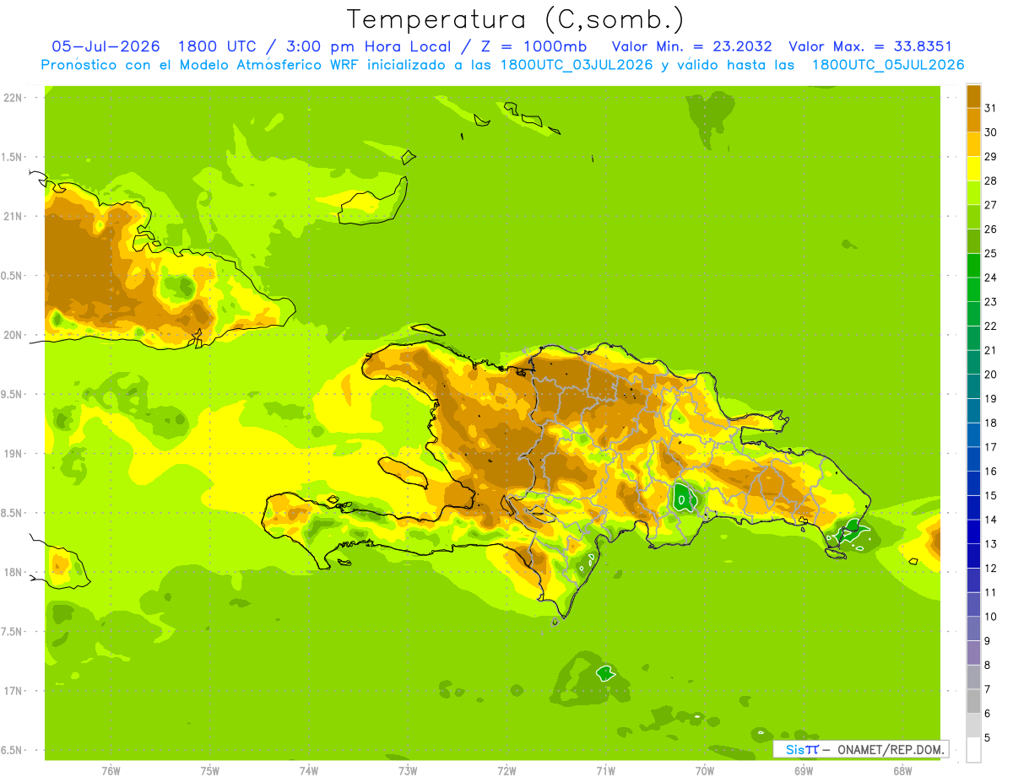Viewport: 1013px width, 782px height.
Task: Select the olive green swatch between 25 and 26
Action: point(973,241)
